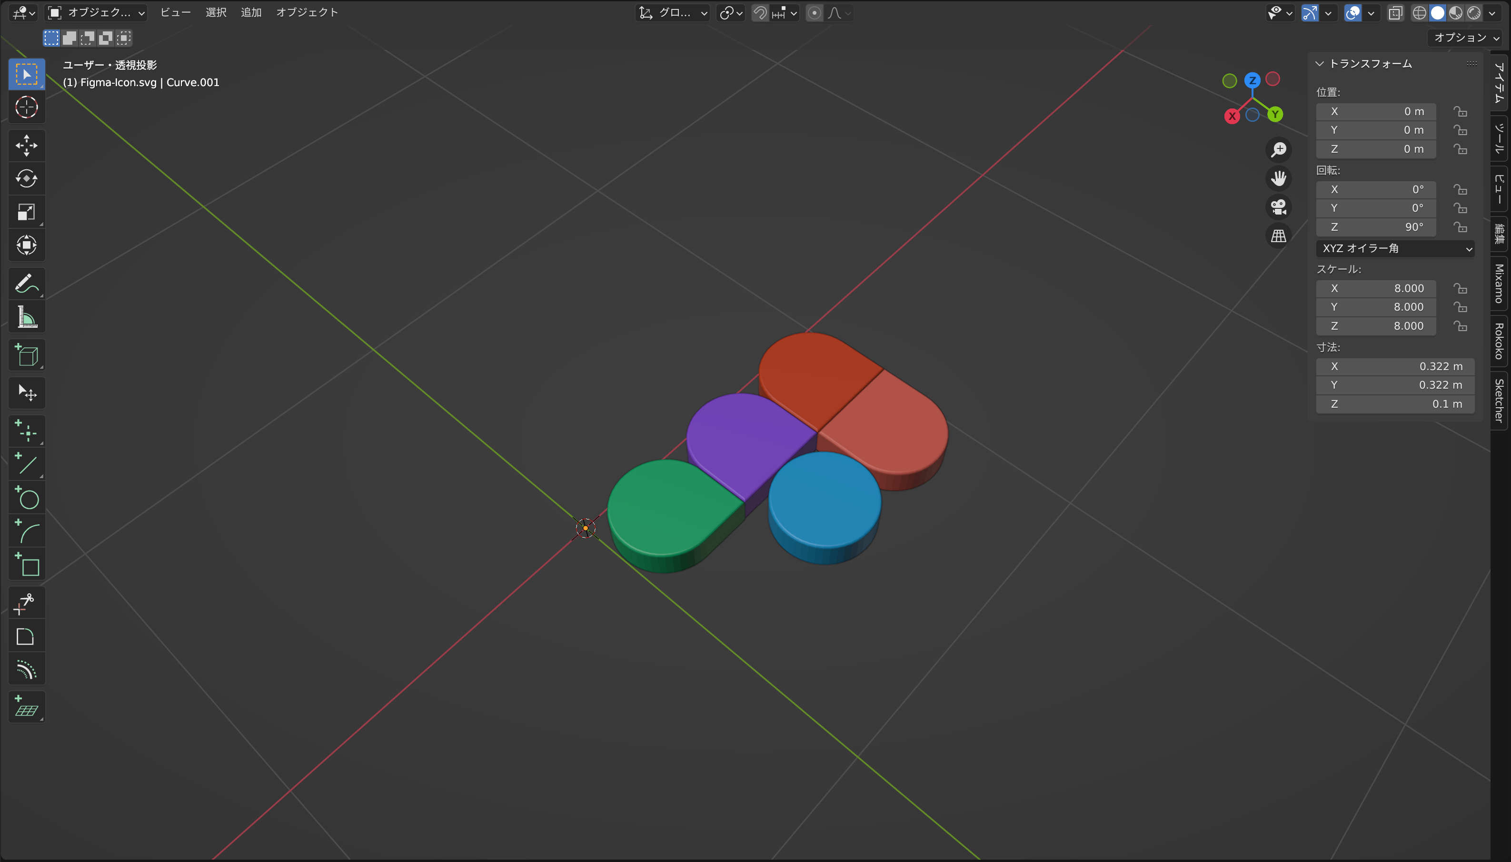Click the green Y axis on navigation gizmo
The width and height of the screenshot is (1511, 862).
1275,114
